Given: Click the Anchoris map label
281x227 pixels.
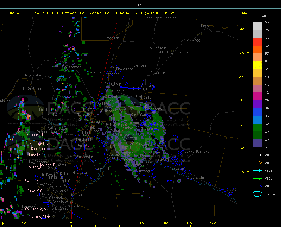Looking at the screenshot, I should point(80,172).
